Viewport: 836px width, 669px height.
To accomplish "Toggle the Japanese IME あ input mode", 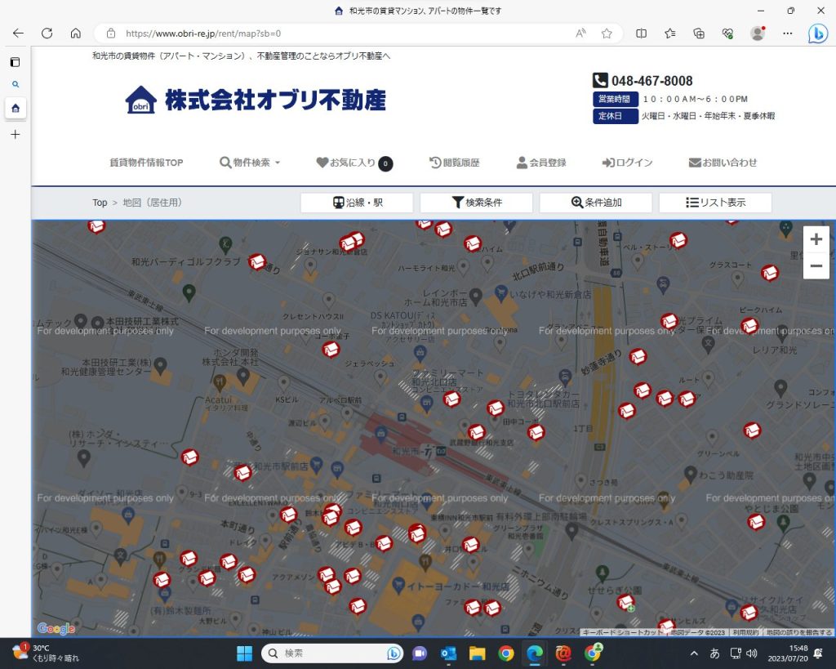I will pyautogui.click(x=714, y=653).
